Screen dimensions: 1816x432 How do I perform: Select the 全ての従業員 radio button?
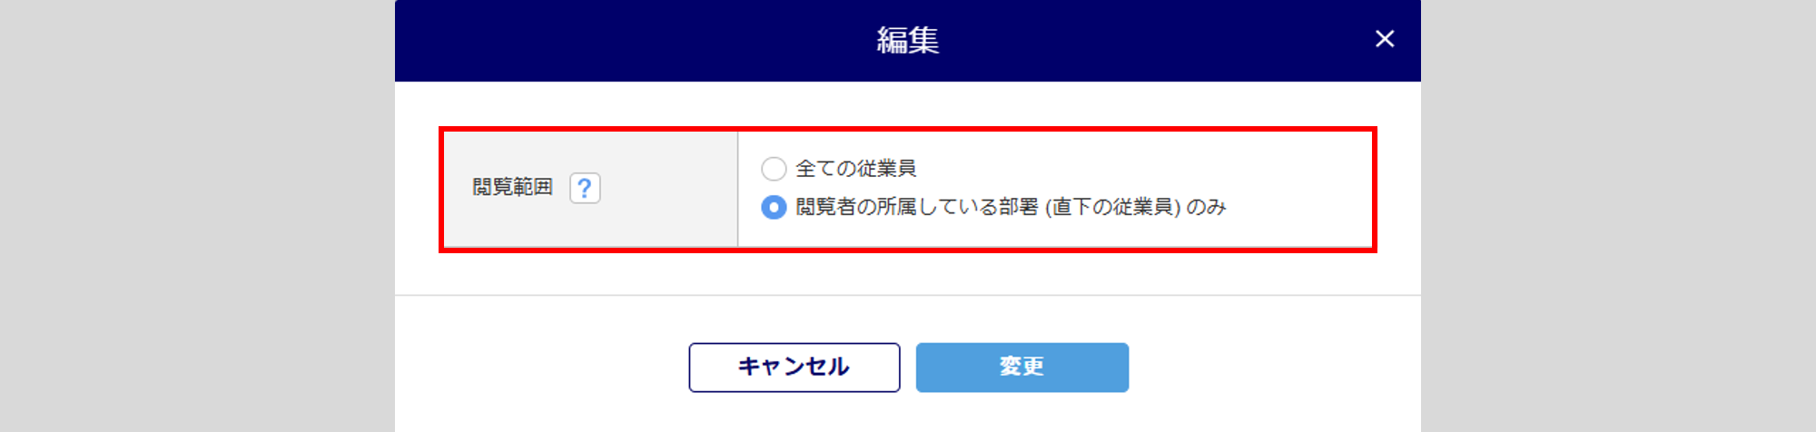coord(774,169)
